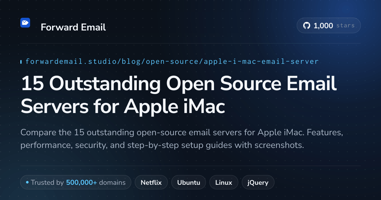Screen dimensions: 381x200
Task: Select the Netflix tag
Action: tap(151, 183)
